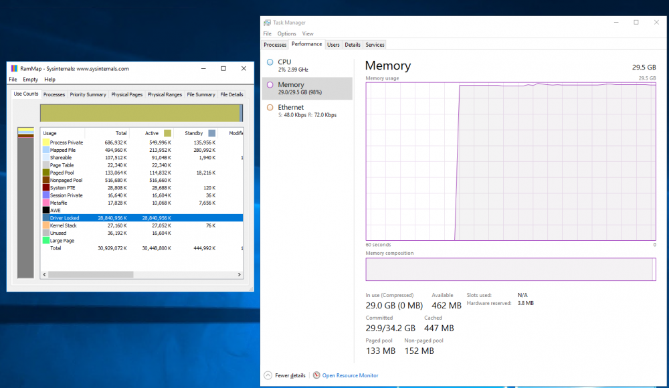Collapse view with Fewer details
This screenshot has width=669, height=388.
284,375
